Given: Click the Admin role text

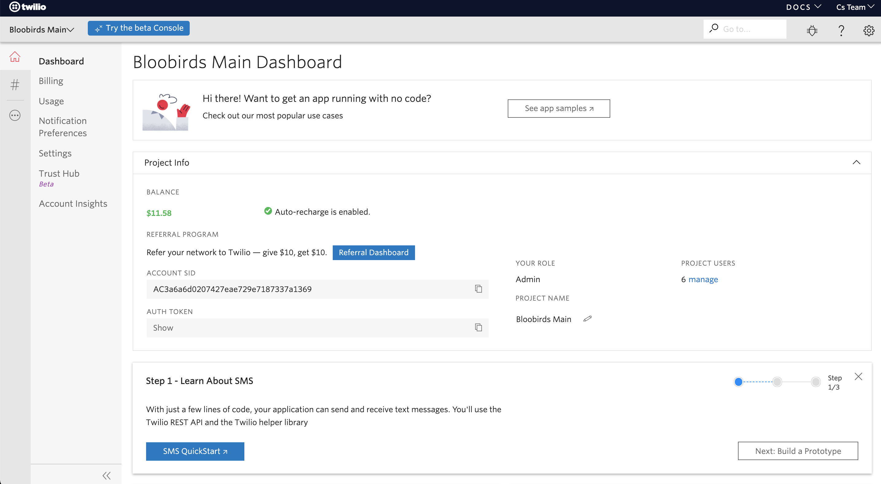Looking at the screenshot, I should (x=528, y=279).
